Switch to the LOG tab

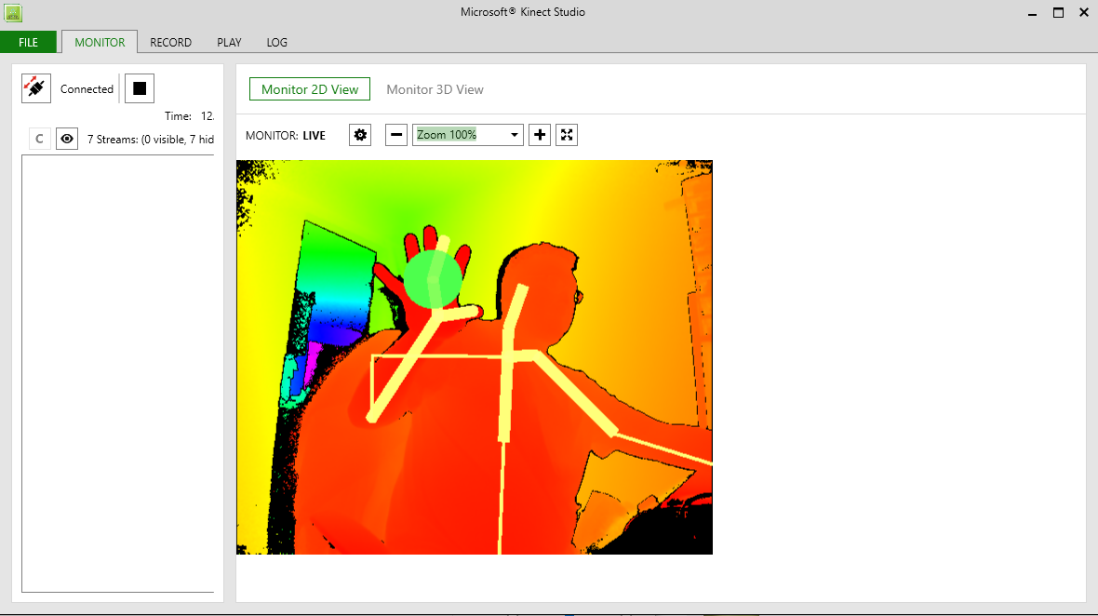pos(276,42)
